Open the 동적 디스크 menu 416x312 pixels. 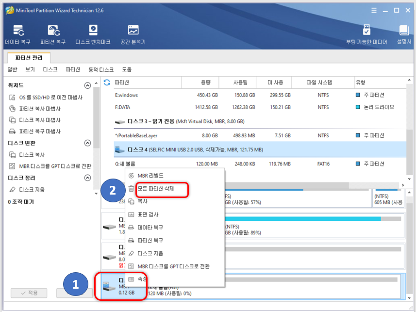coord(101,69)
